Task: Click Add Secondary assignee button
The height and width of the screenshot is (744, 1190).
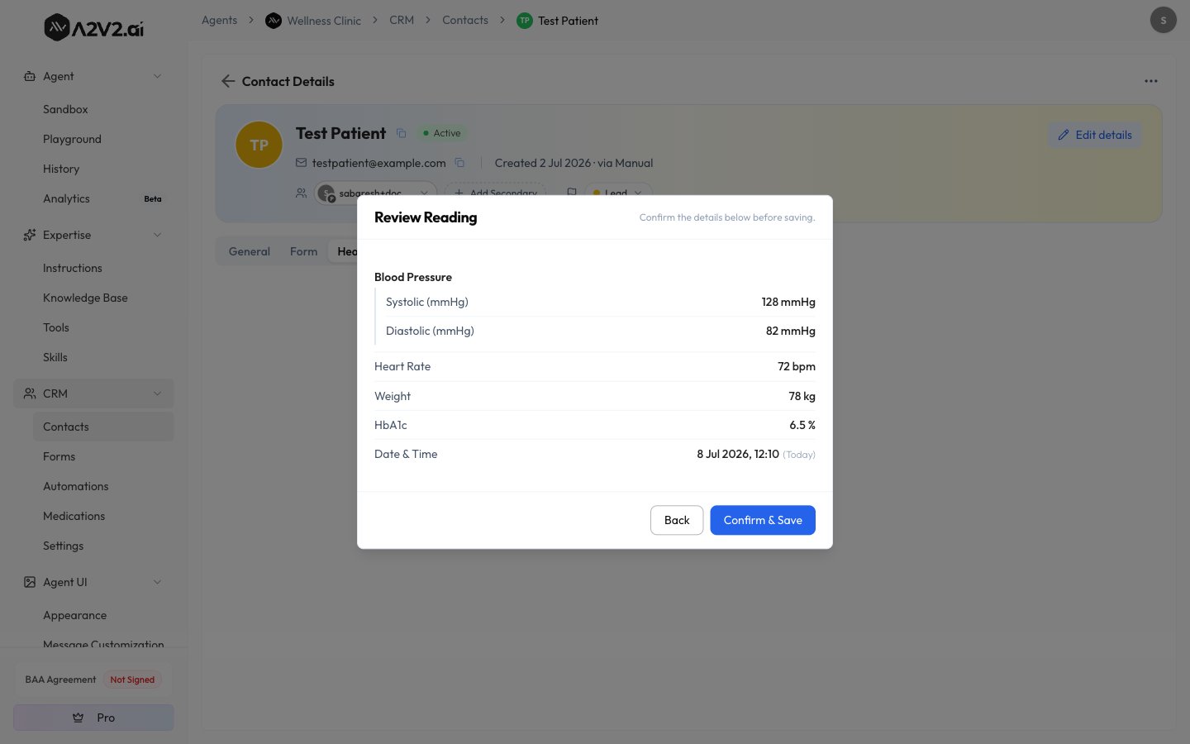Action: click(496, 193)
